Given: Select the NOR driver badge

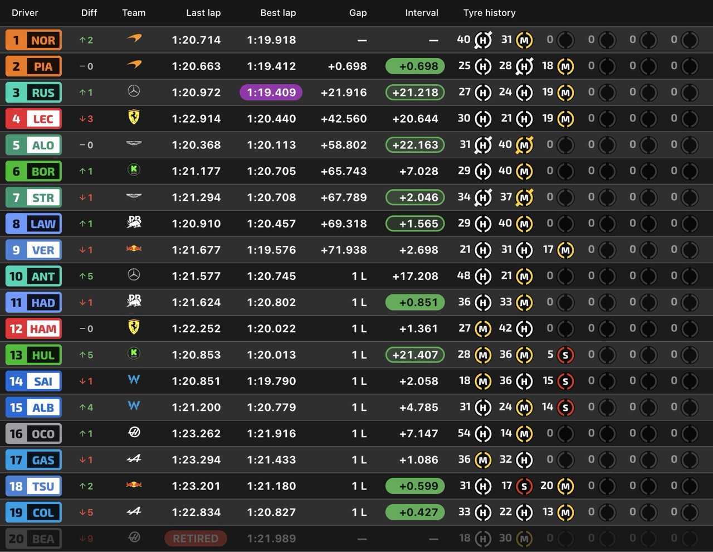Looking at the screenshot, I should tap(33, 40).
